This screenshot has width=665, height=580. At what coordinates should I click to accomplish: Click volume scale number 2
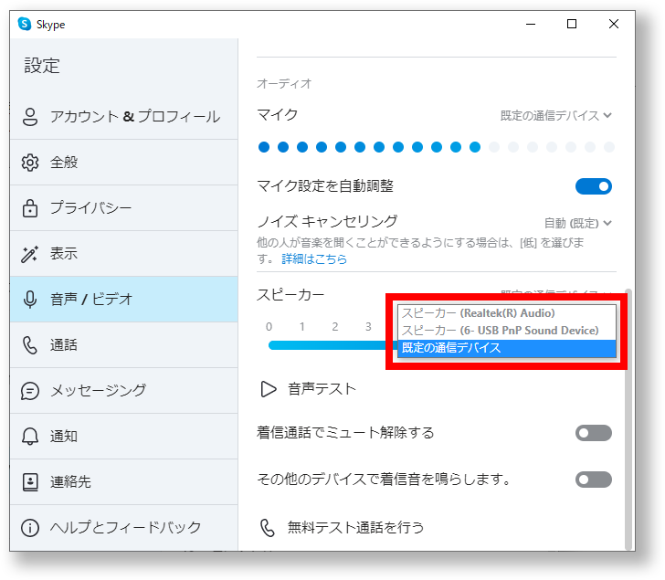335,327
